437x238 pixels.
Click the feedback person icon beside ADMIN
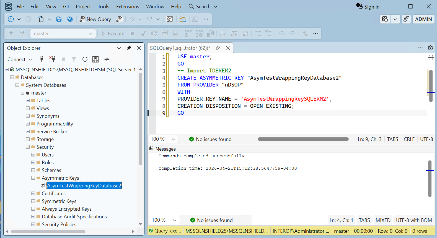(406, 19)
